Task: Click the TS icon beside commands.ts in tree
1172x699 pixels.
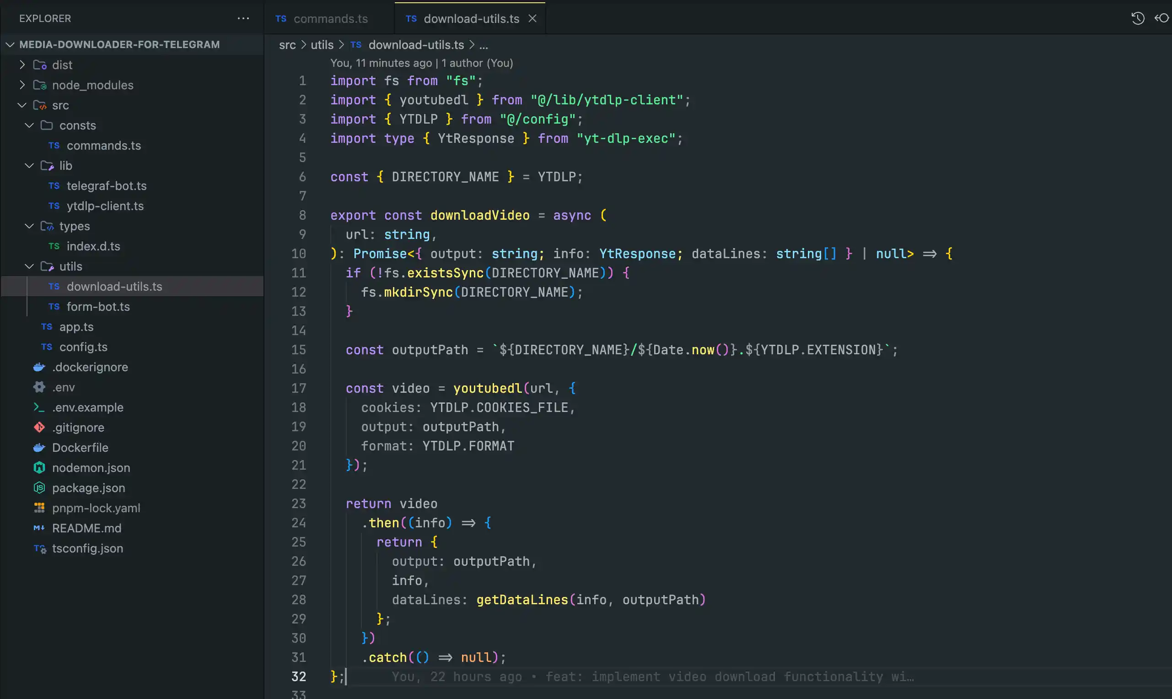Action: (x=54, y=146)
